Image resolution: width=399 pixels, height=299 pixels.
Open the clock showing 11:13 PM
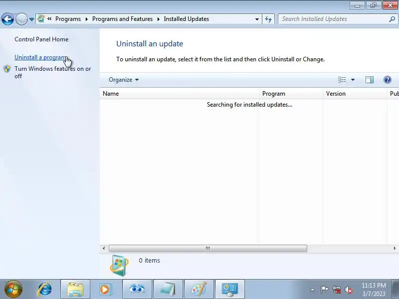pos(374,290)
